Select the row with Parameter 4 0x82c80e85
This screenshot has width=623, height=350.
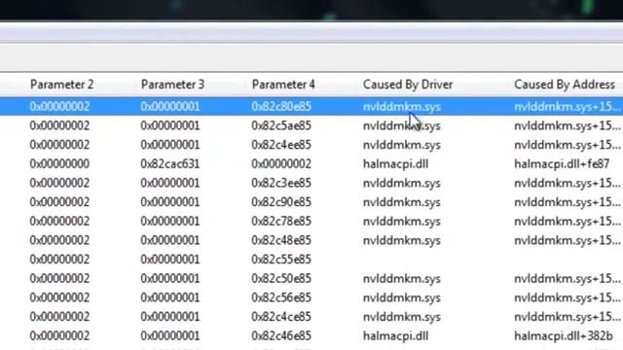click(311, 106)
